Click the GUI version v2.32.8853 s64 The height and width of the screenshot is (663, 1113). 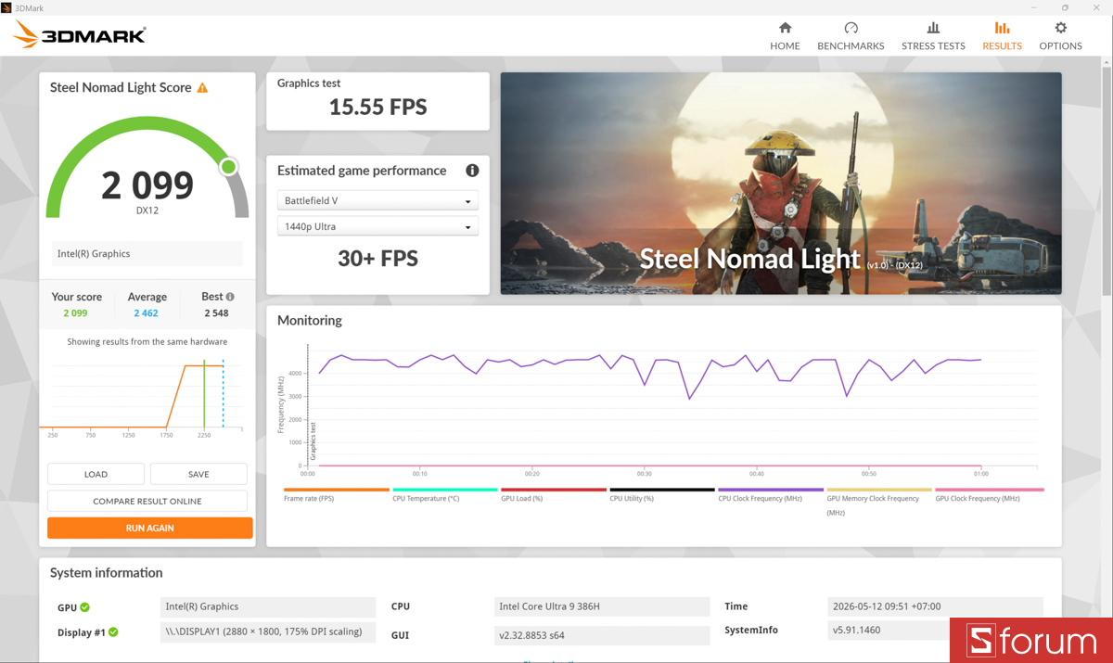tap(602, 635)
